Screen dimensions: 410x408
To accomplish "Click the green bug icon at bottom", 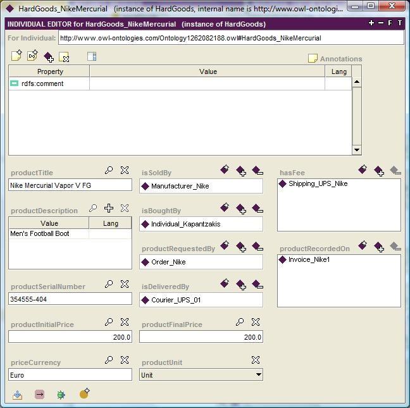I will (x=61, y=395).
